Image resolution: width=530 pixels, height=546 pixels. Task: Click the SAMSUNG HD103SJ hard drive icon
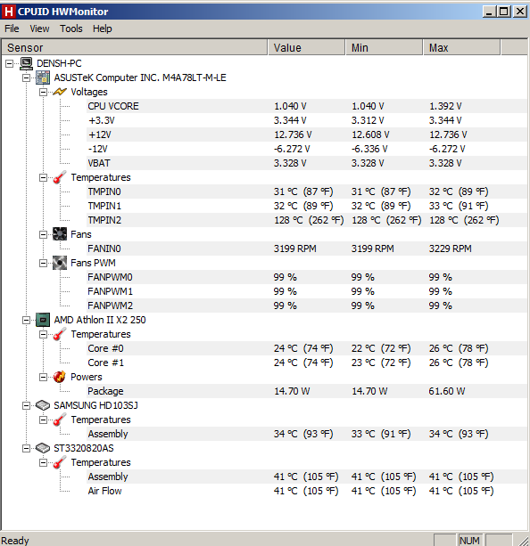pyautogui.click(x=43, y=405)
